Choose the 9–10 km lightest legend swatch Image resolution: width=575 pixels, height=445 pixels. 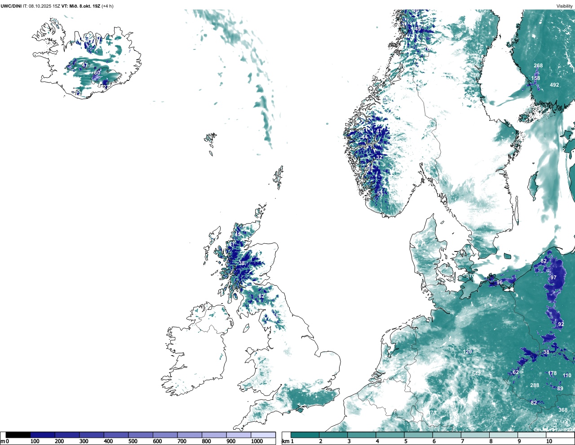(532, 435)
